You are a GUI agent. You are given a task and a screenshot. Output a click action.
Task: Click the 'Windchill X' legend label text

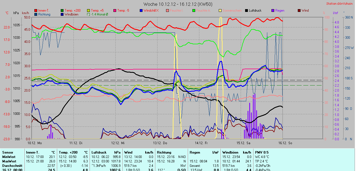151,11
